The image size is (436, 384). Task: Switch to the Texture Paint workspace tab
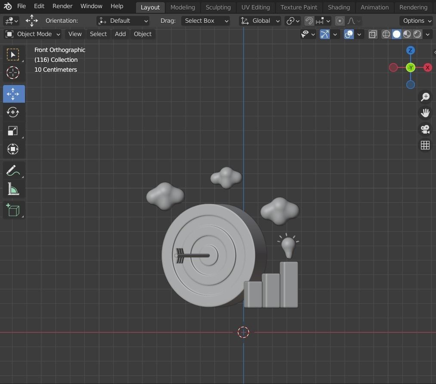coord(299,7)
